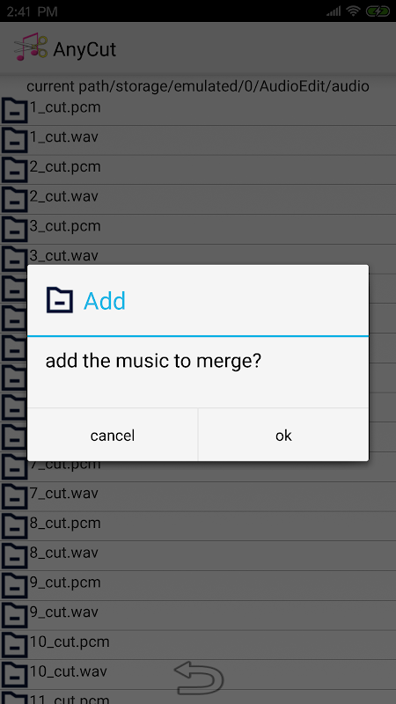Select the 9_cut.pcm file entry
Image resolution: width=396 pixels, height=704 pixels.
(x=198, y=584)
